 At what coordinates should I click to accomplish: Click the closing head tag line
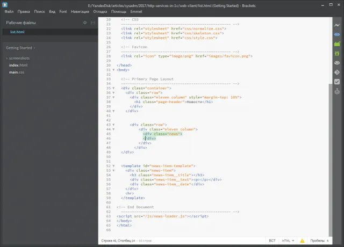click(x=124, y=66)
